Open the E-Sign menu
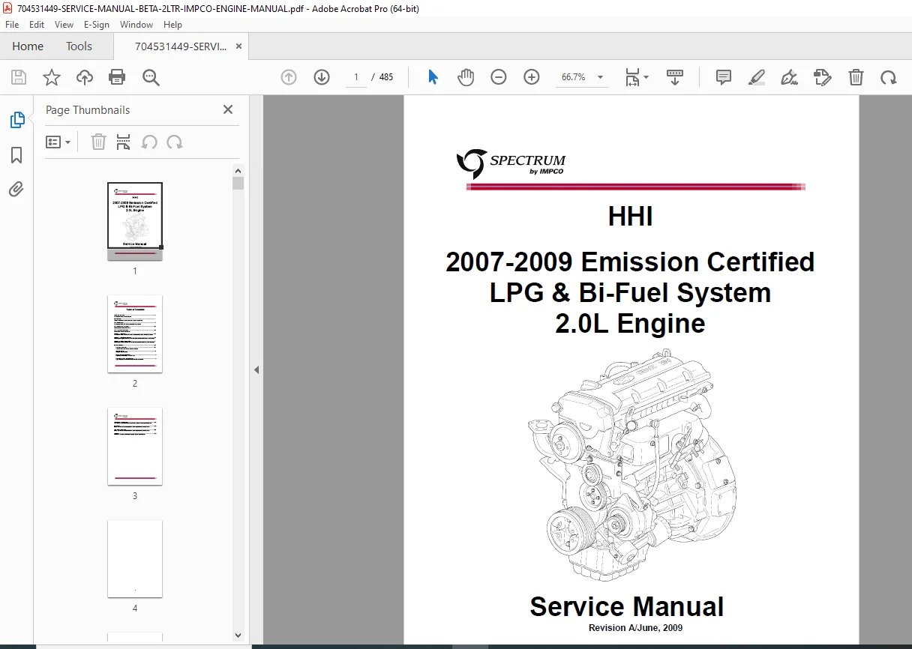 pyautogui.click(x=97, y=25)
